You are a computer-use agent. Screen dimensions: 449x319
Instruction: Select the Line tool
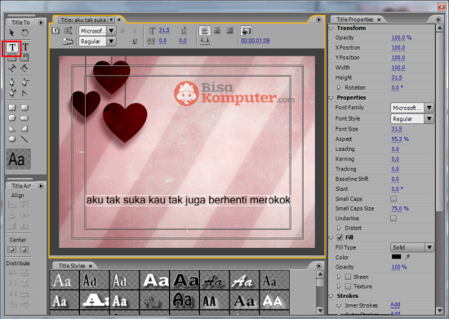24,139
